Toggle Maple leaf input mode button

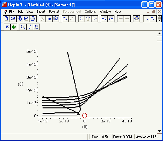click(x=14, y=27)
